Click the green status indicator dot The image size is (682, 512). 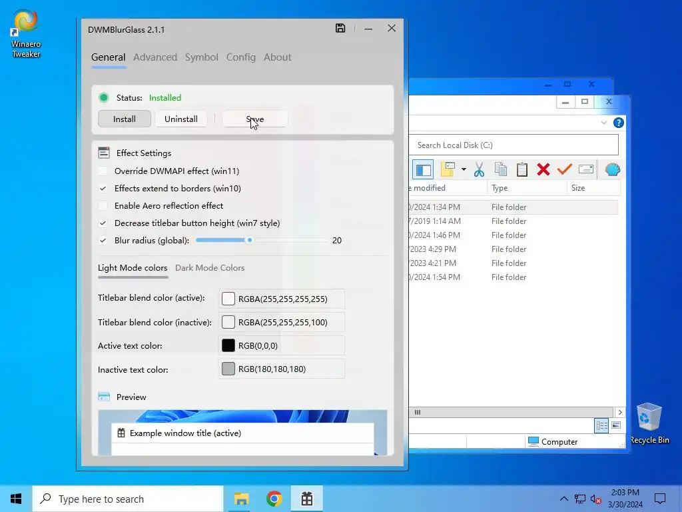(103, 97)
